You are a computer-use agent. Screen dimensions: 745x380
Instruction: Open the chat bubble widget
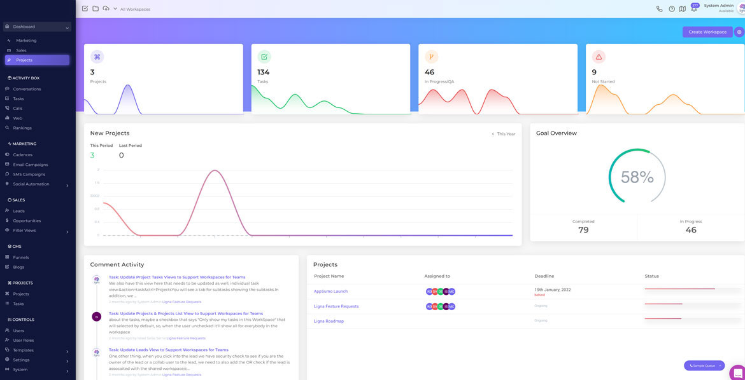pyautogui.click(x=737, y=372)
